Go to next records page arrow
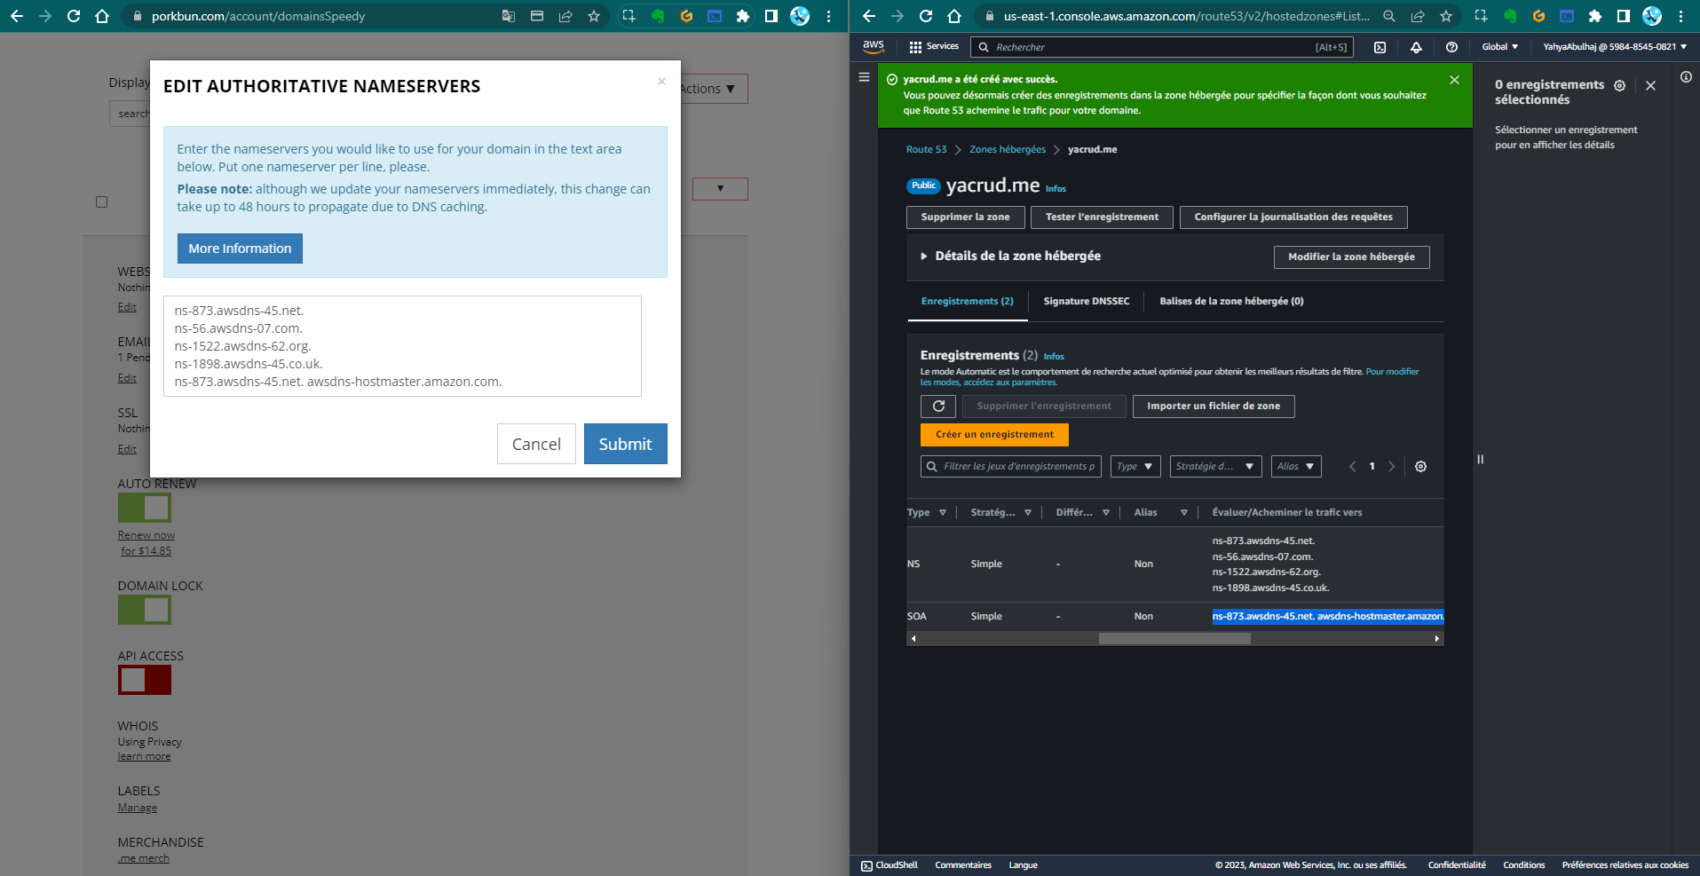Image resolution: width=1700 pixels, height=876 pixels. coord(1392,466)
